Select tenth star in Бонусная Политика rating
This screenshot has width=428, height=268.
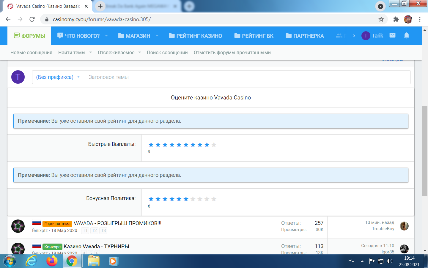pos(214,199)
